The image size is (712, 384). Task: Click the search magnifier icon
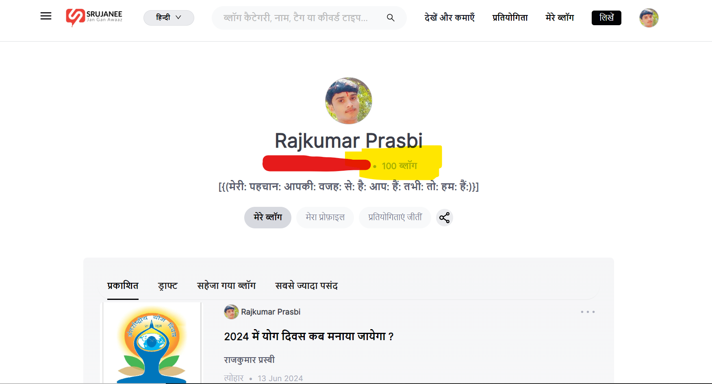point(391,17)
